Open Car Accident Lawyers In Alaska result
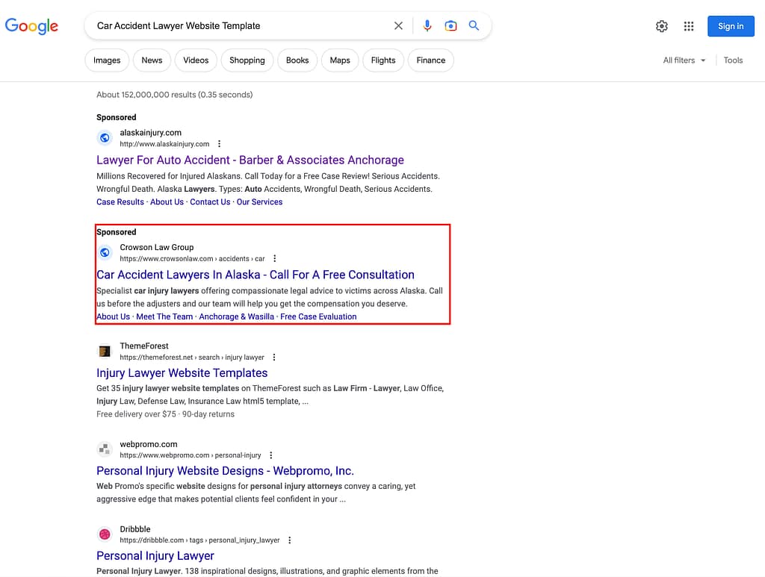Viewport: 765px width, 577px height. pyautogui.click(x=255, y=275)
